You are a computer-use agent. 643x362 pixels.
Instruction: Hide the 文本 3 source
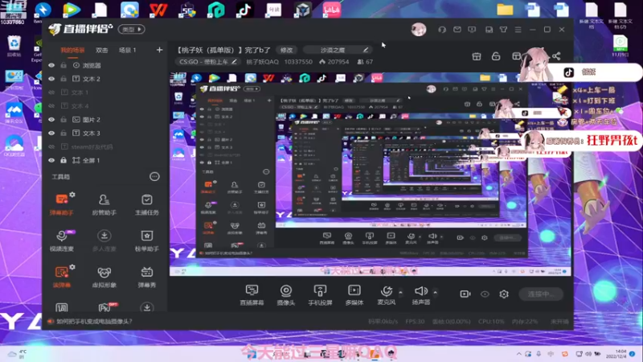click(51, 133)
